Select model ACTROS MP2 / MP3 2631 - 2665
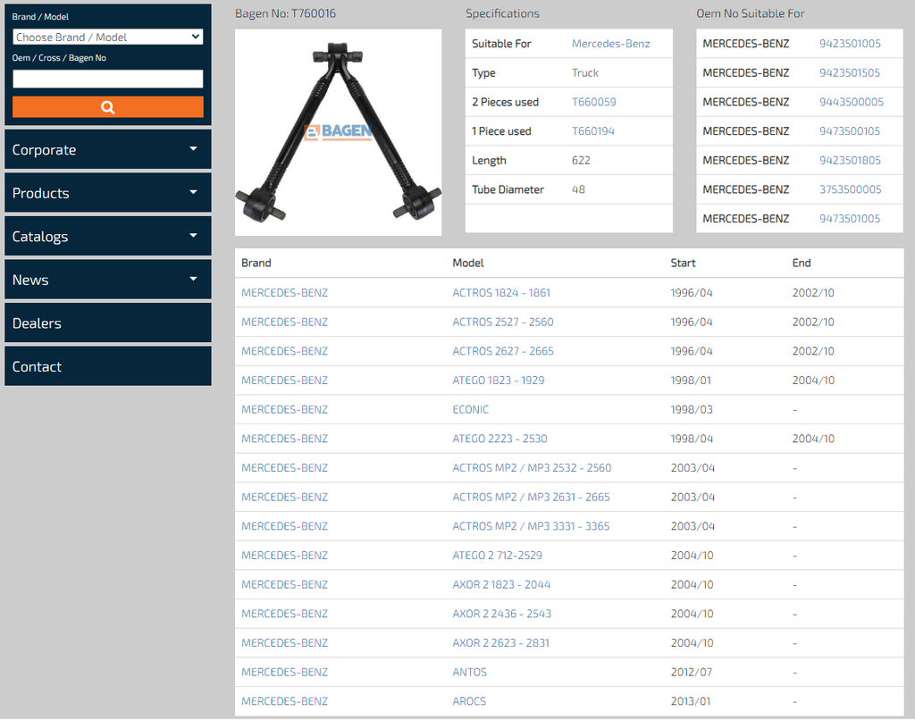Viewport: 915px width, 720px height. 531,497
